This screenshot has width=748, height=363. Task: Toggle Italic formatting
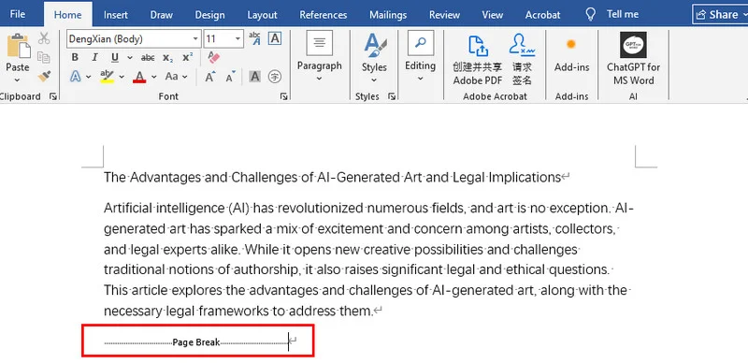tap(94, 57)
